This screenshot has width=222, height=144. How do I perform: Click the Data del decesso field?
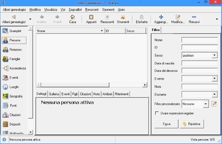tap(199, 71)
